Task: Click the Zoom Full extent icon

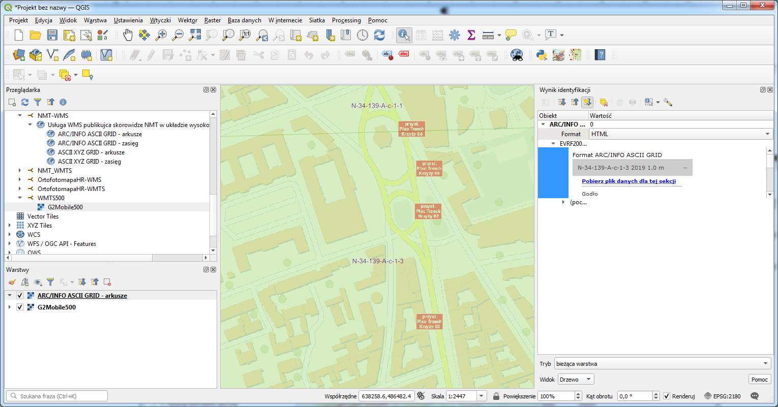Action: coord(195,35)
